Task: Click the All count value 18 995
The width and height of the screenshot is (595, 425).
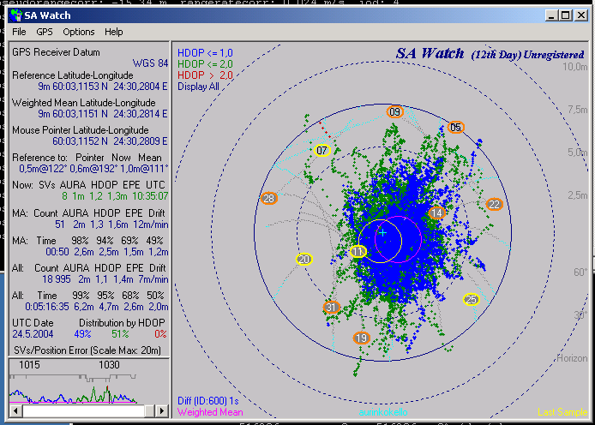Action: click(x=57, y=279)
